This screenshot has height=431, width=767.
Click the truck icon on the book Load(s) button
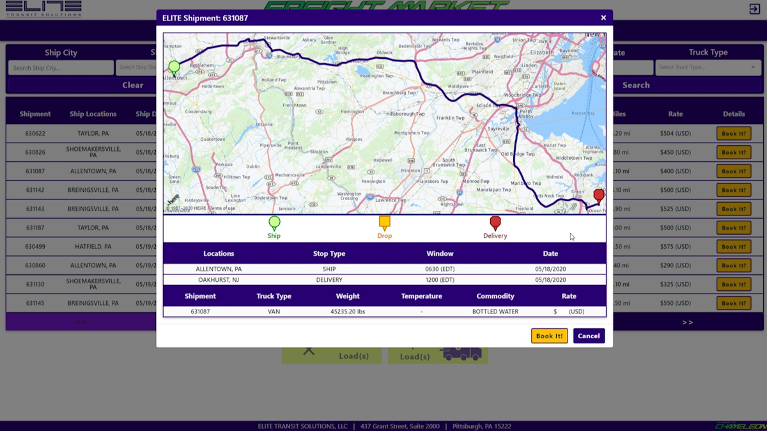(461, 352)
